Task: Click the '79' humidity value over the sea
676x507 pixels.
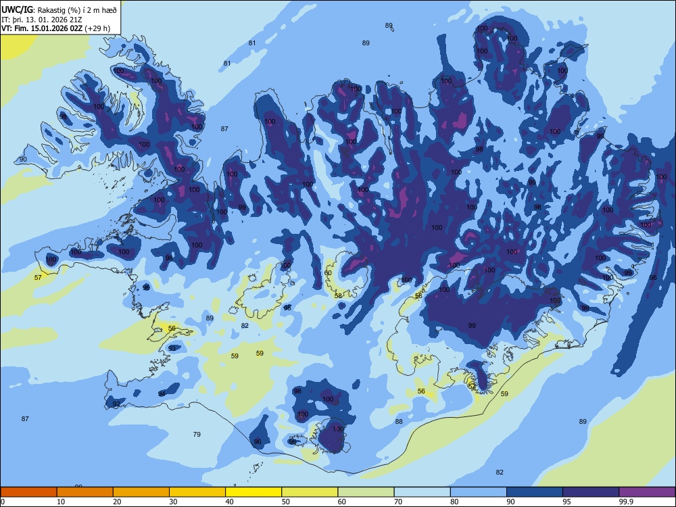Action: tap(197, 435)
